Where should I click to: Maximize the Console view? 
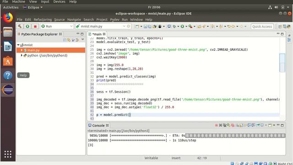tap(282, 125)
